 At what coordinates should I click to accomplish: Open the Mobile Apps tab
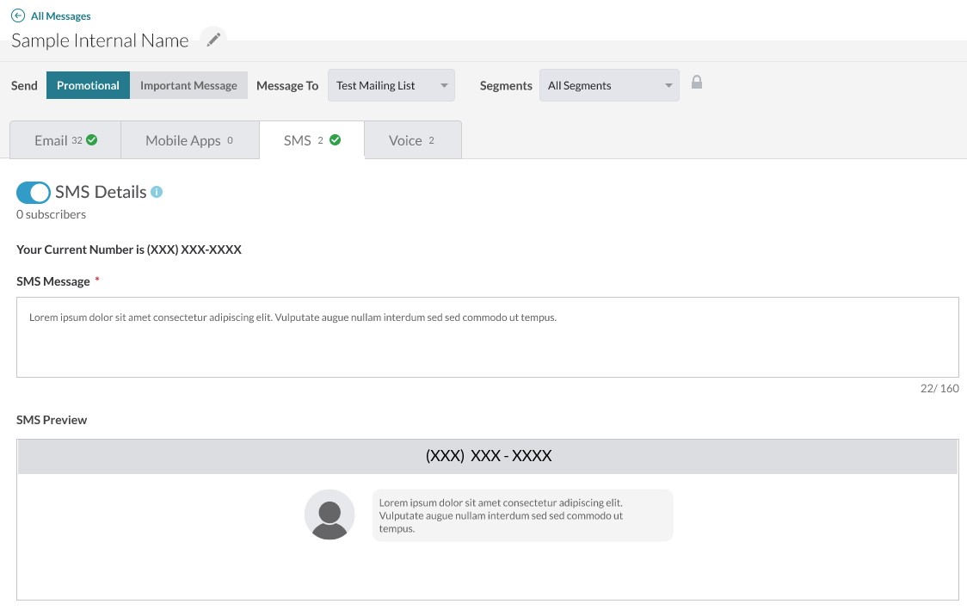[190, 140]
